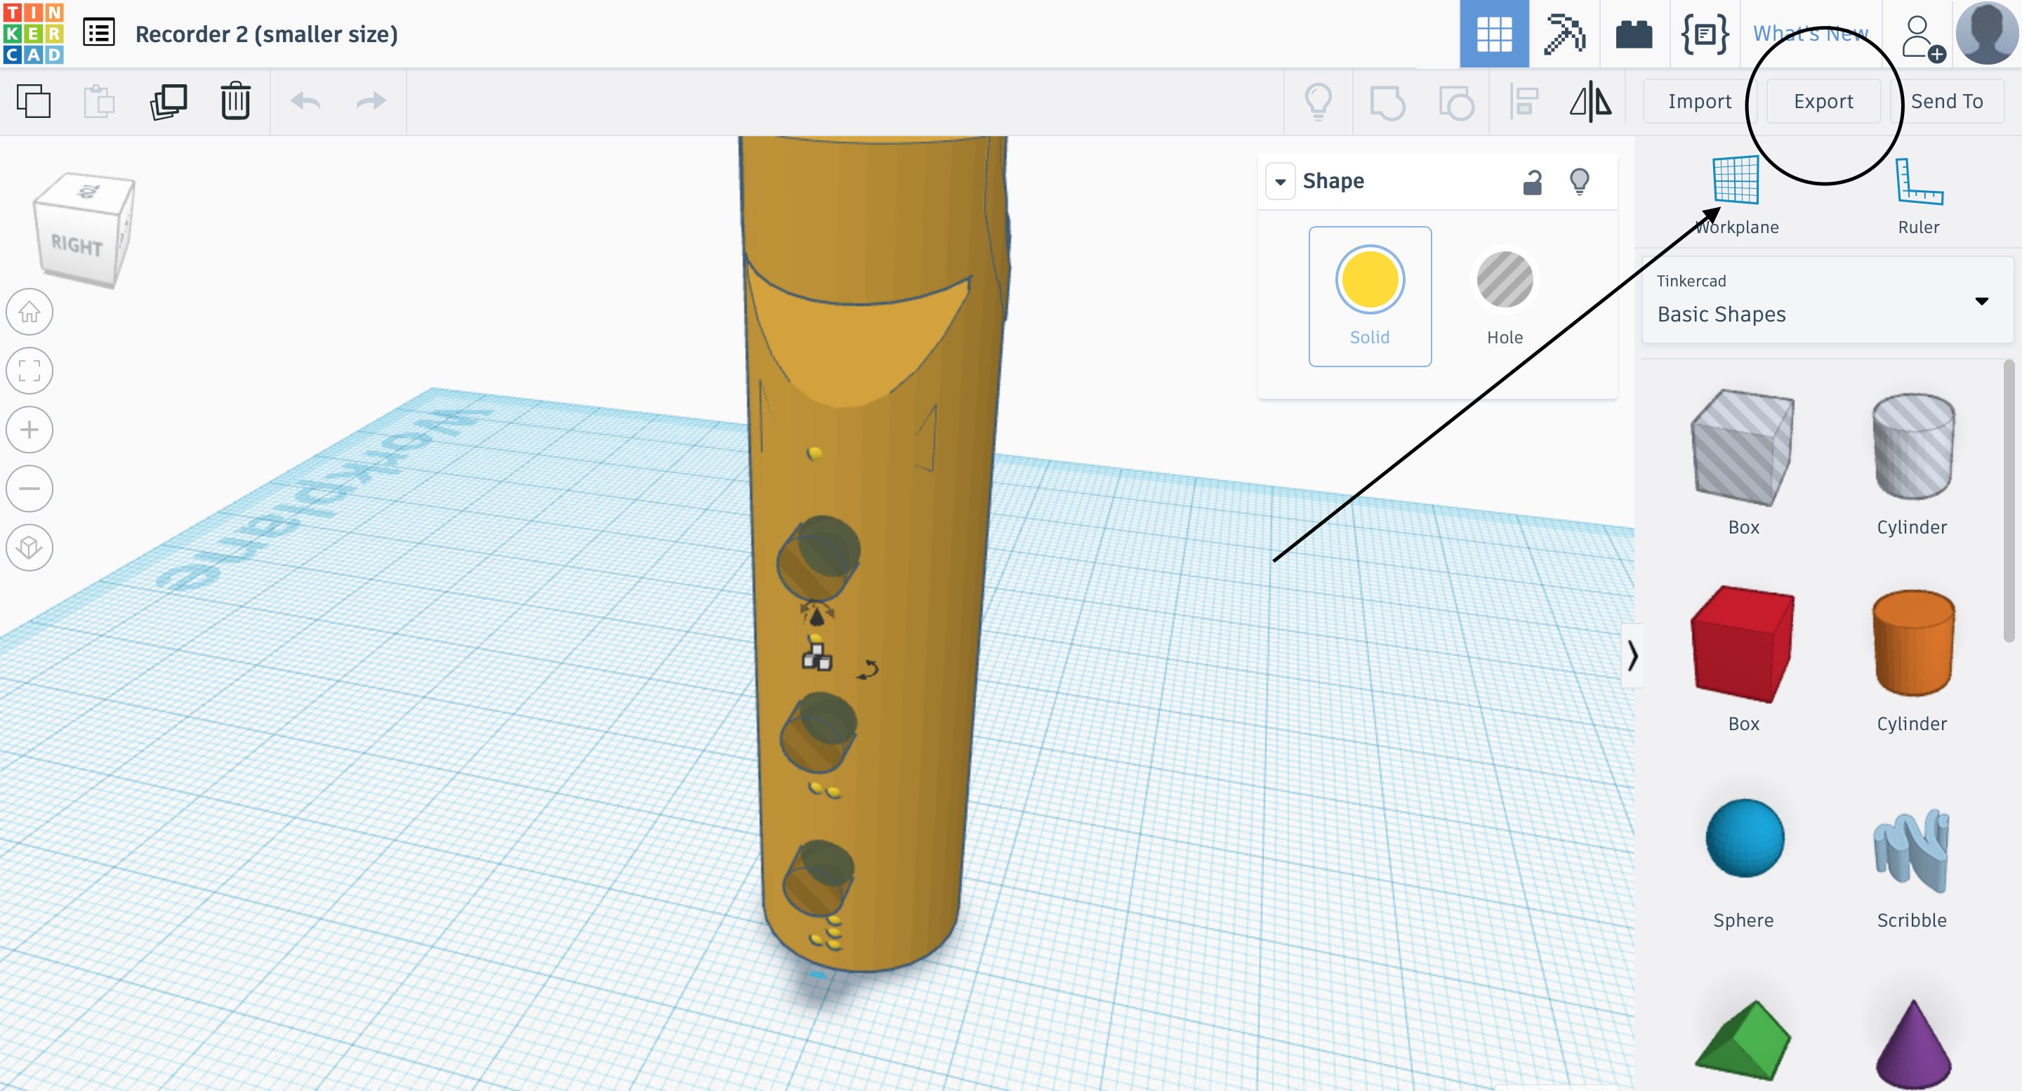The height and width of the screenshot is (1091, 2022).
Task: Toggle the shape lock icon
Action: click(x=1532, y=181)
